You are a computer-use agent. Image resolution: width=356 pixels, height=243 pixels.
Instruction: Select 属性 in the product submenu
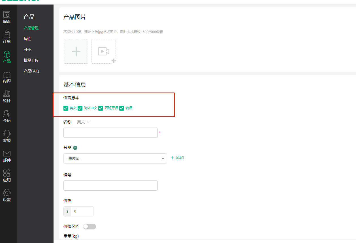(27, 39)
